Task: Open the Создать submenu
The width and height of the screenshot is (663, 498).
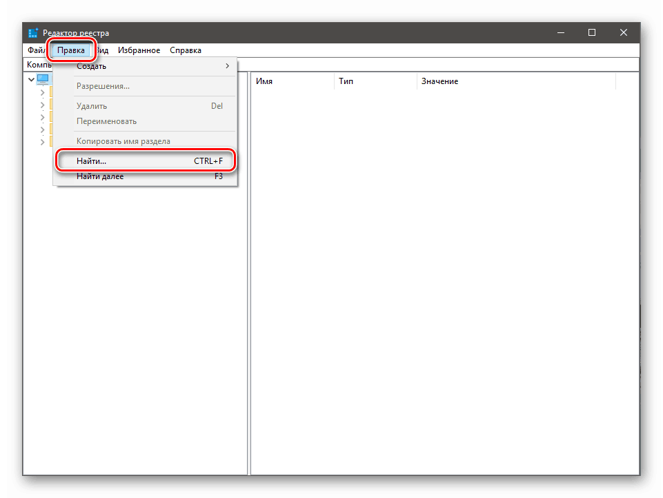Action: (x=145, y=66)
